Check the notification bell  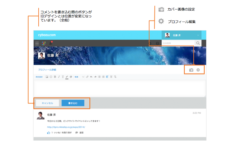50,43
